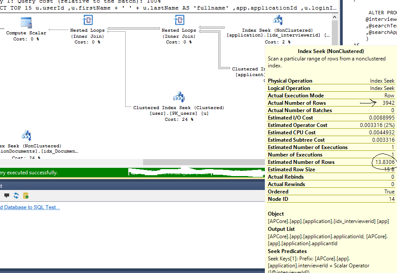Click the 'Compute Scalar' label text
The image size is (397, 273).
point(26,33)
